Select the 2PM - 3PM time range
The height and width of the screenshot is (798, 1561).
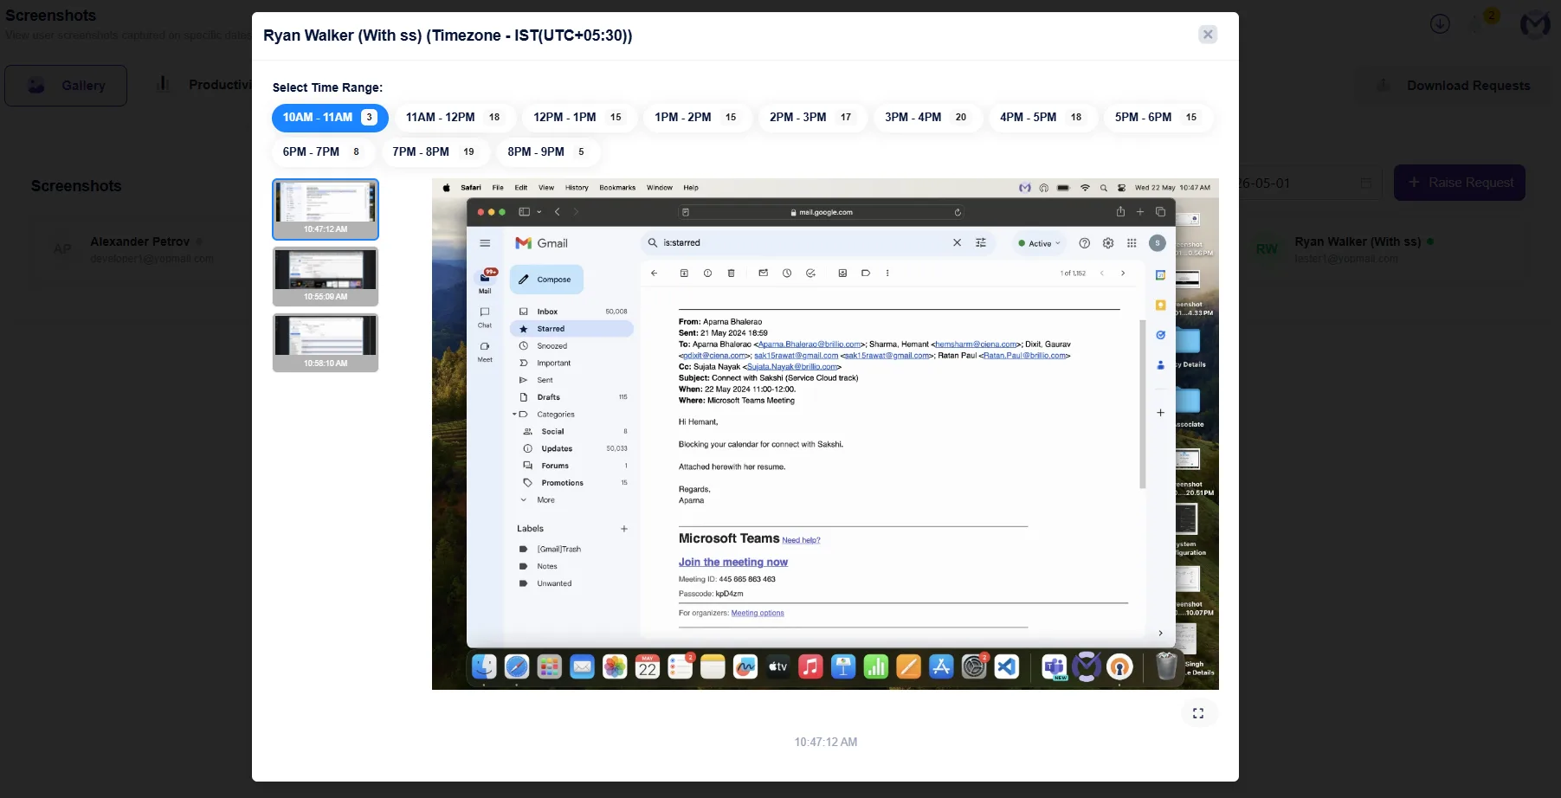[x=811, y=118]
